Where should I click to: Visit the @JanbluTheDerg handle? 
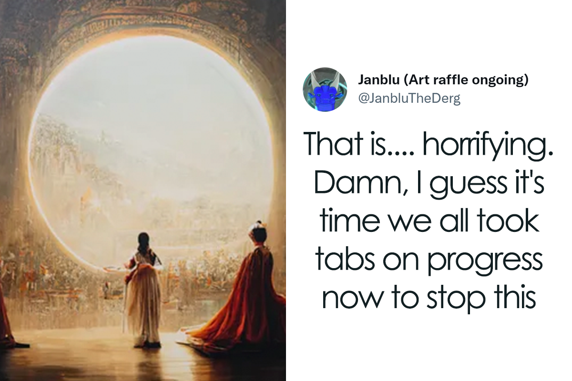[x=409, y=99]
